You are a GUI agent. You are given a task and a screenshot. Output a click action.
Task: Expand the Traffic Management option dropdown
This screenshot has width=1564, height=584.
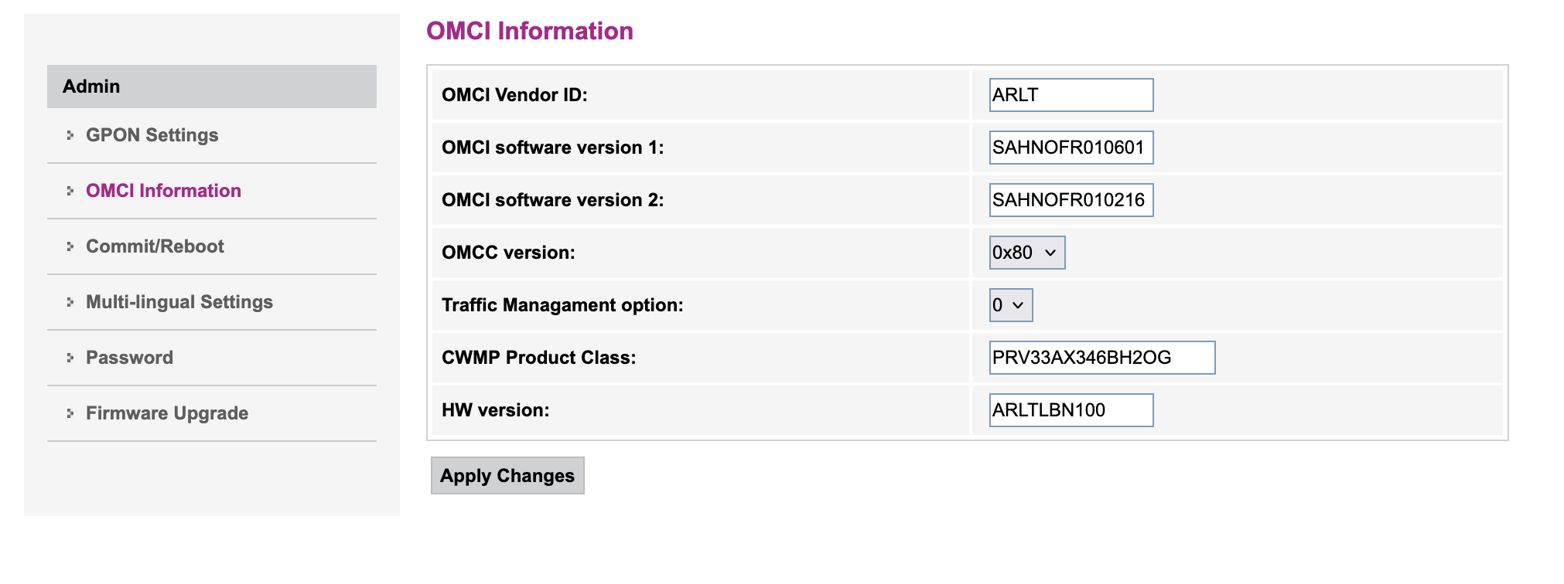pyautogui.click(x=1010, y=305)
